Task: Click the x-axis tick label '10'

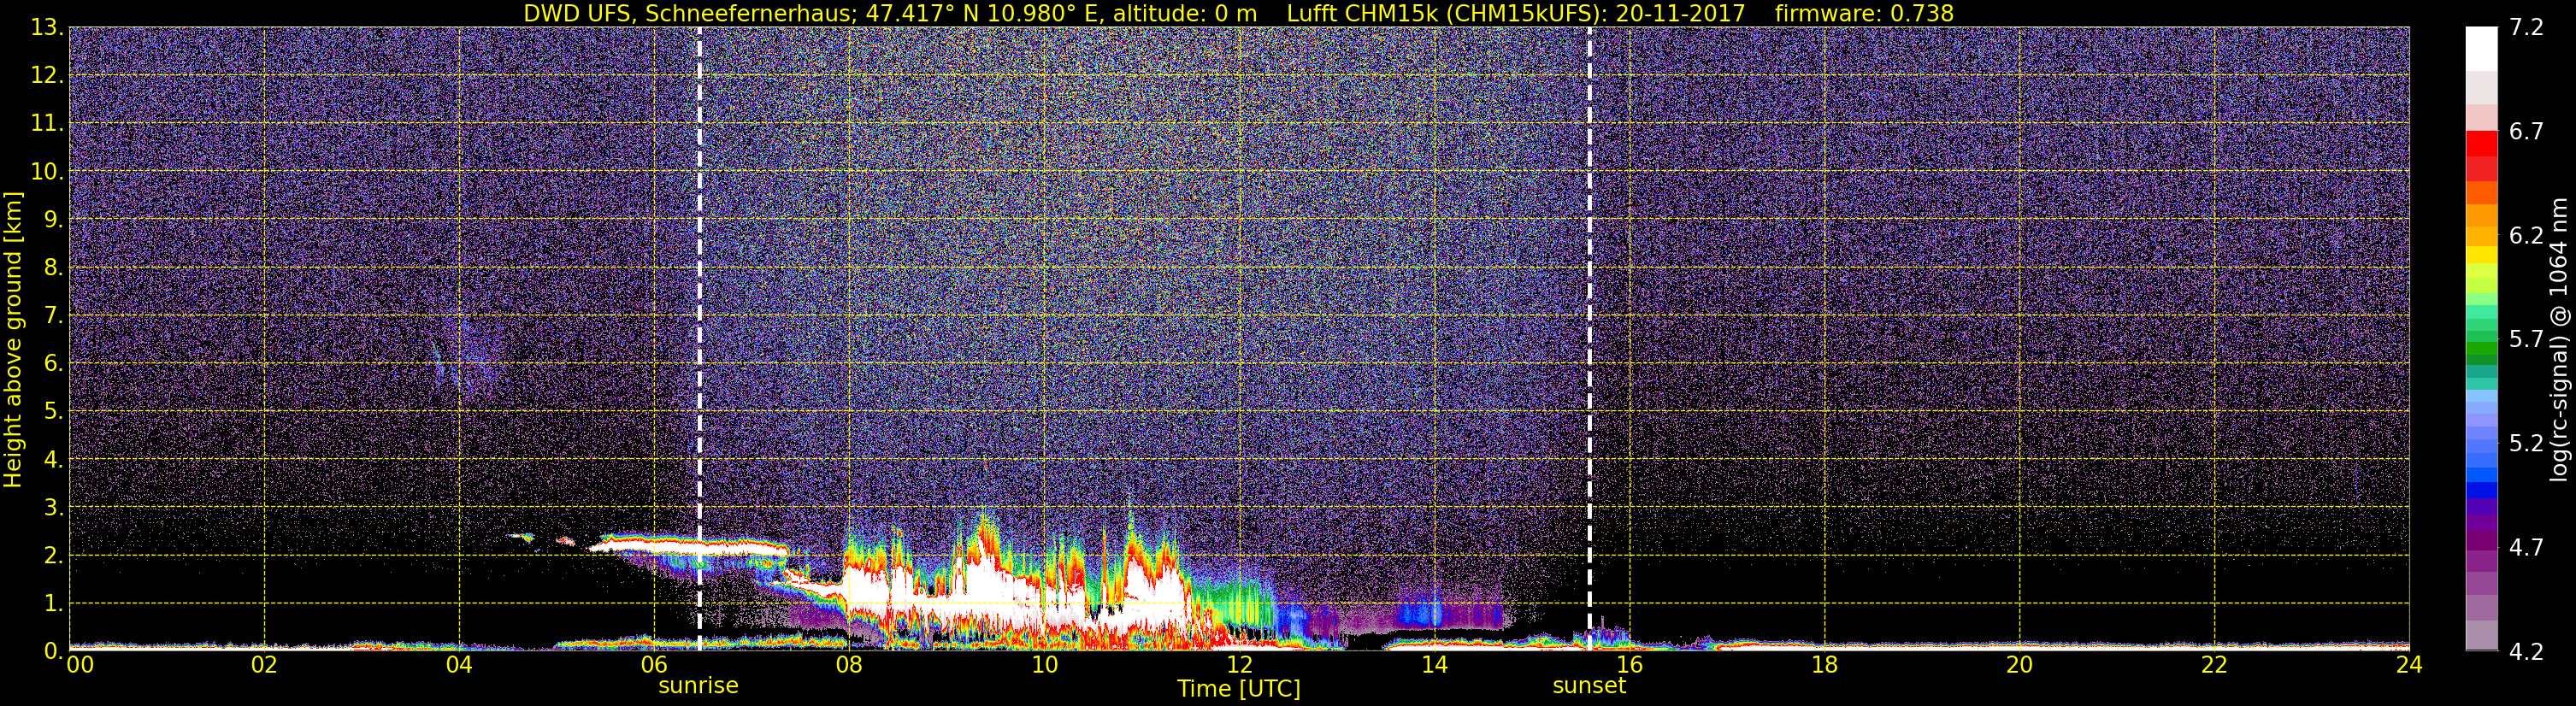Action: 1044,665
